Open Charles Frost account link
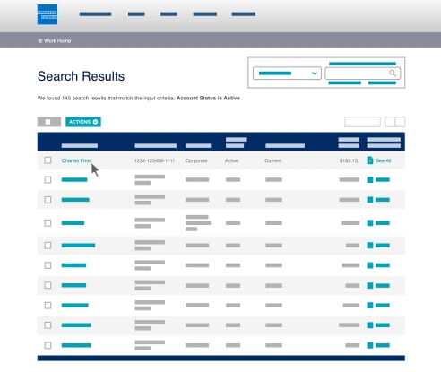The image size is (441, 372). tap(76, 160)
